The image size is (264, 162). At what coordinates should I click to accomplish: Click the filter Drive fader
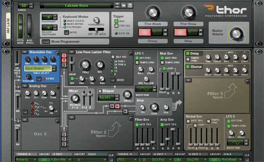72,63
